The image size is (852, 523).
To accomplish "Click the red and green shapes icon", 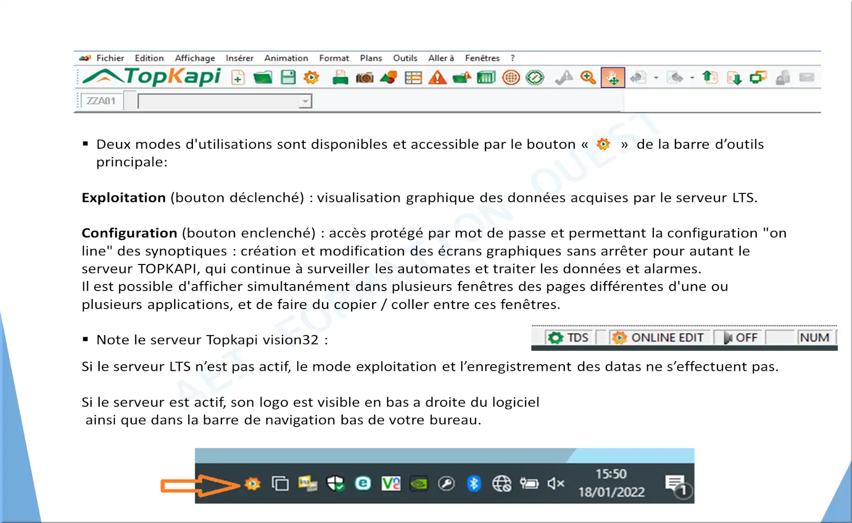I will [x=388, y=78].
